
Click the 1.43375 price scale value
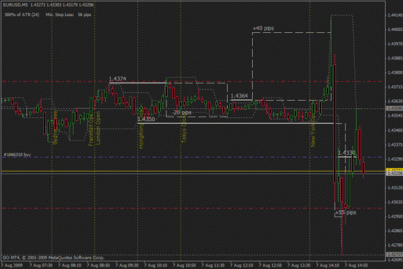click(395, 144)
